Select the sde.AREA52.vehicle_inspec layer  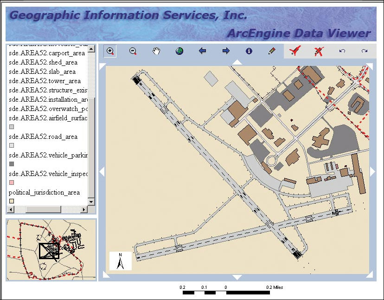pos(48,174)
